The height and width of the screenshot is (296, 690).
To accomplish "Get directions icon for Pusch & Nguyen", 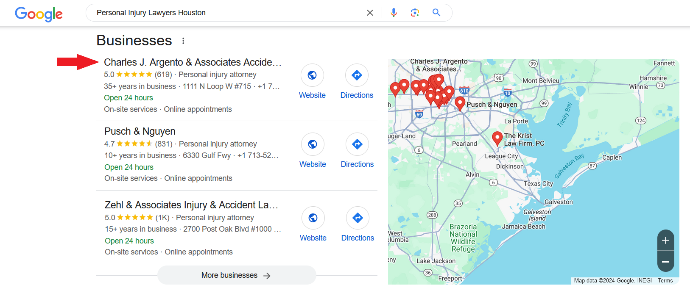I will point(357,144).
